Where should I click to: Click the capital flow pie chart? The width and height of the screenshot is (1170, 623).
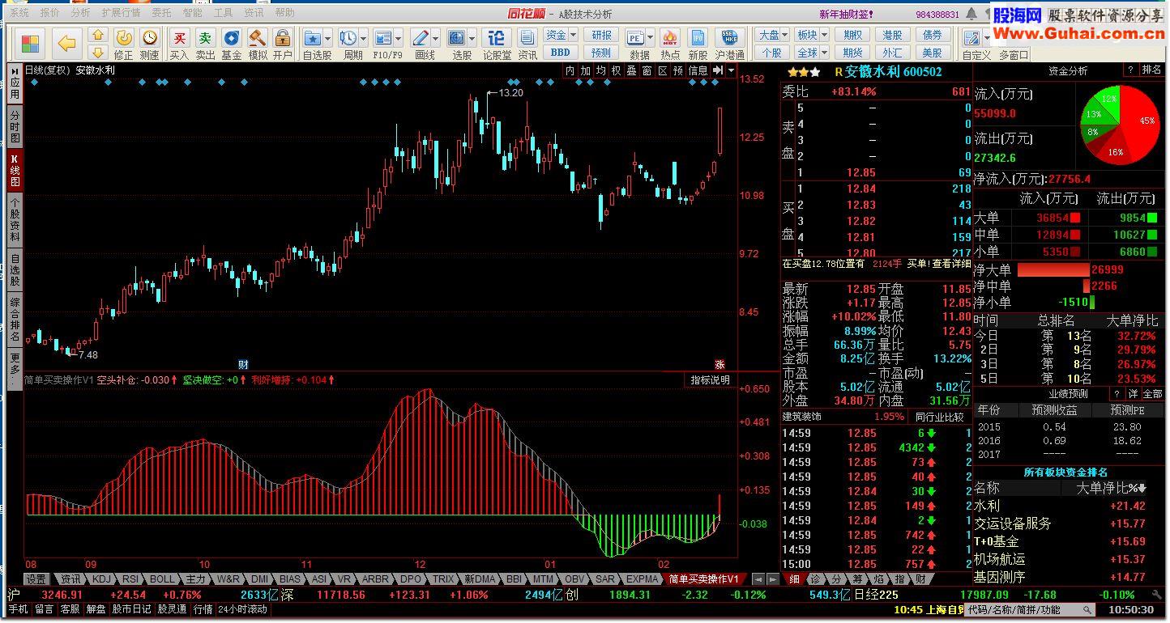pyautogui.click(x=1120, y=125)
